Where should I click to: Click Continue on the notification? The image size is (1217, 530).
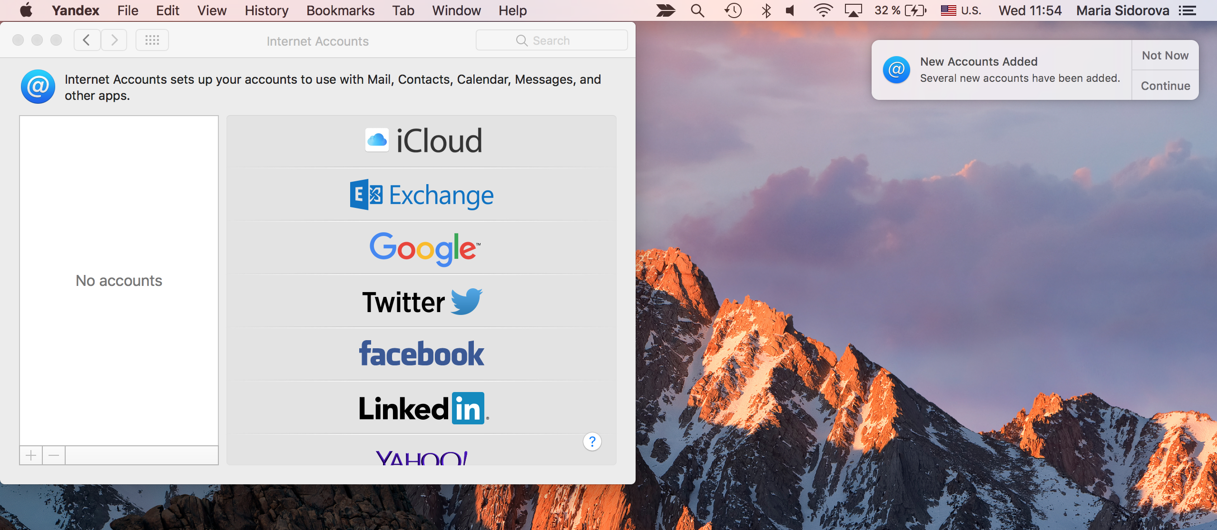click(1165, 86)
